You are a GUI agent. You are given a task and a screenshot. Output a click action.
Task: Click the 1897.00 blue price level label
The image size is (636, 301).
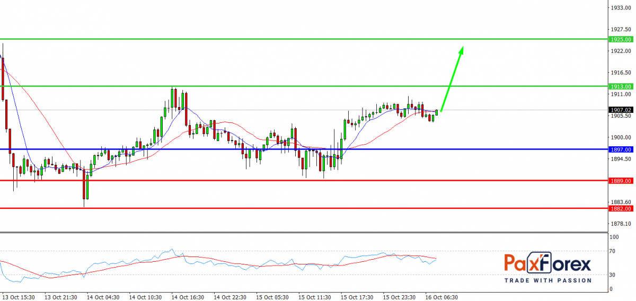tap(620, 149)
